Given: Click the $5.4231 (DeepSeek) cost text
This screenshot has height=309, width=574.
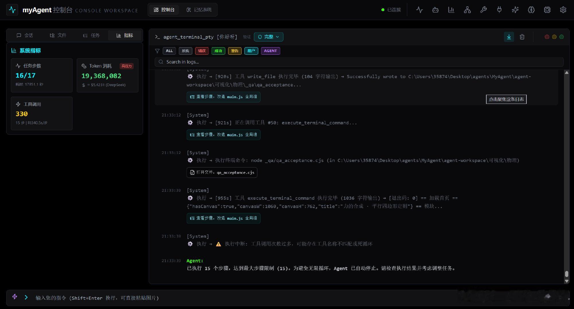Looking at the screenshot, I should (x=106, y=85).
